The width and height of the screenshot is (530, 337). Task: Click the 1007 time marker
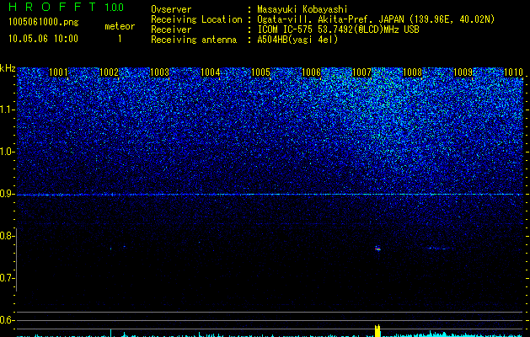point(361,72)
